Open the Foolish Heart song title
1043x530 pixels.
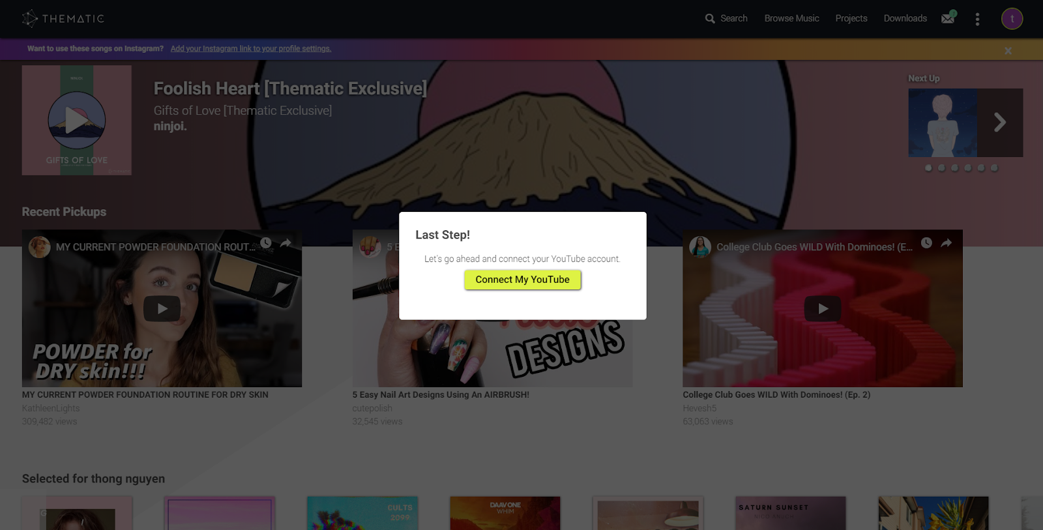290,88
